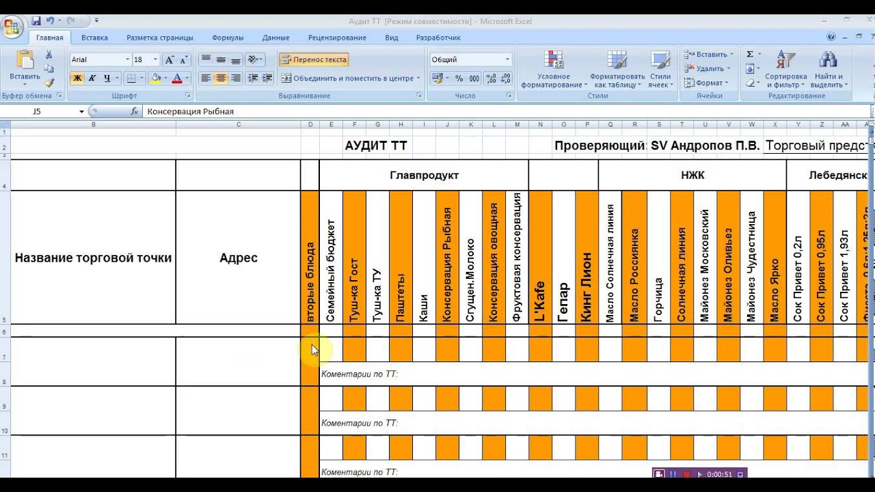Switch to Вид ribbon tab
Viewport: 875px width, 492px height.
pyautogui.click(x=391, y=38)
